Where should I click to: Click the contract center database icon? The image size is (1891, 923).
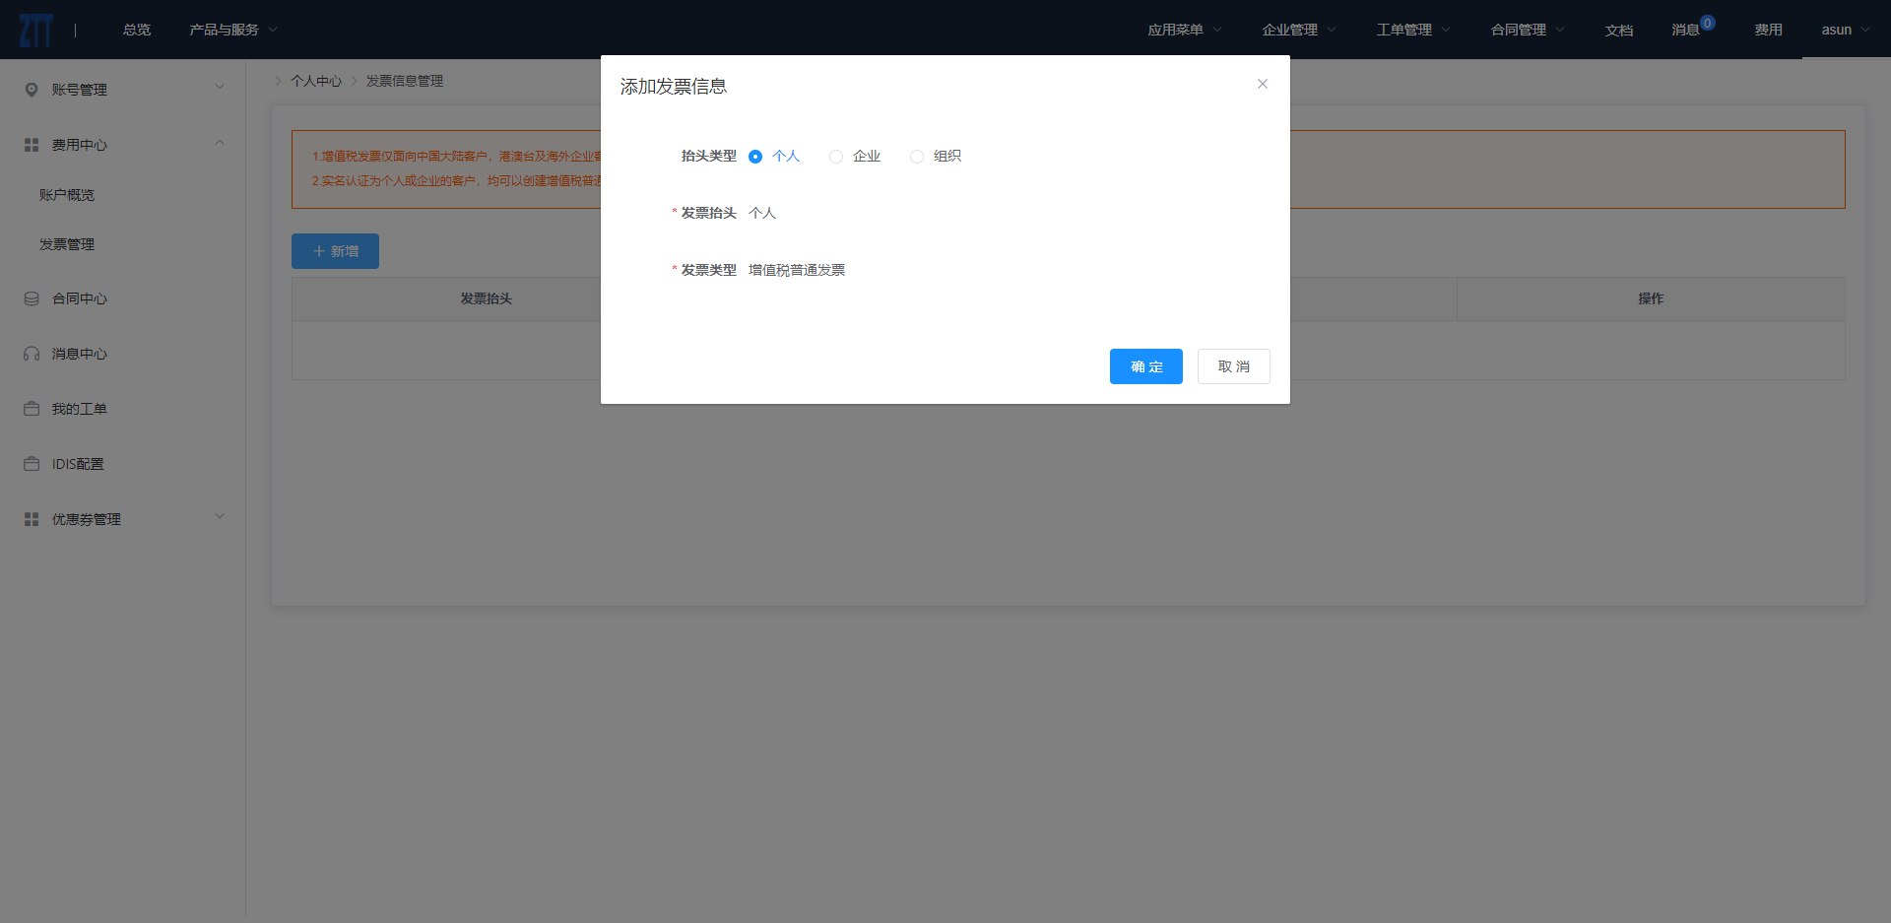(32, 298)
